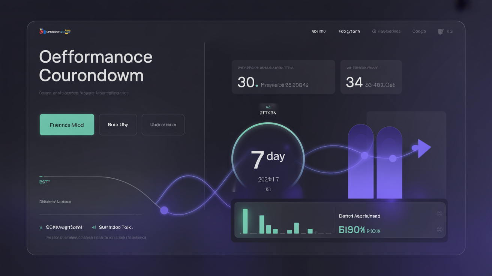Click the colorful logo in the header

(55, 32)
